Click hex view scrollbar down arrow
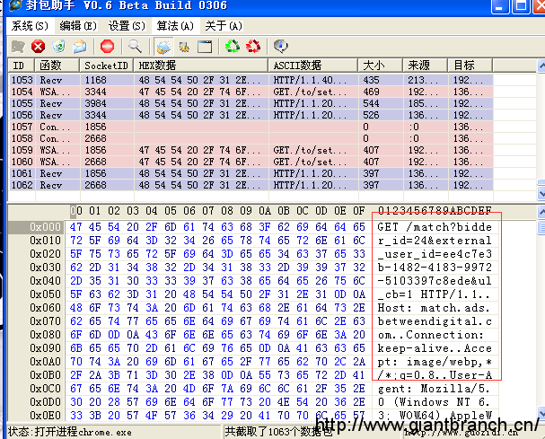The image size is (545, 439). coord(541,414)
